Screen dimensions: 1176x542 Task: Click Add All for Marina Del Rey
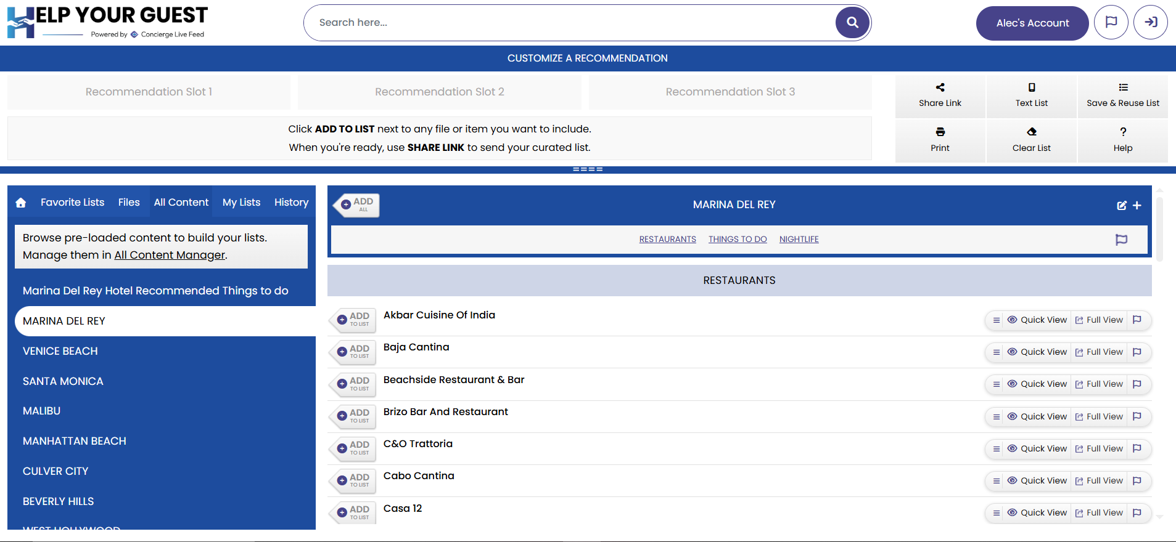click(356, 205)
